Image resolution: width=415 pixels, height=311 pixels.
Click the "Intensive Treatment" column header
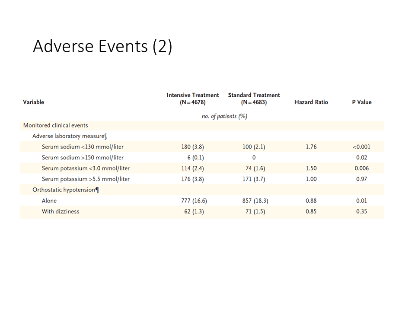(193, 98)
